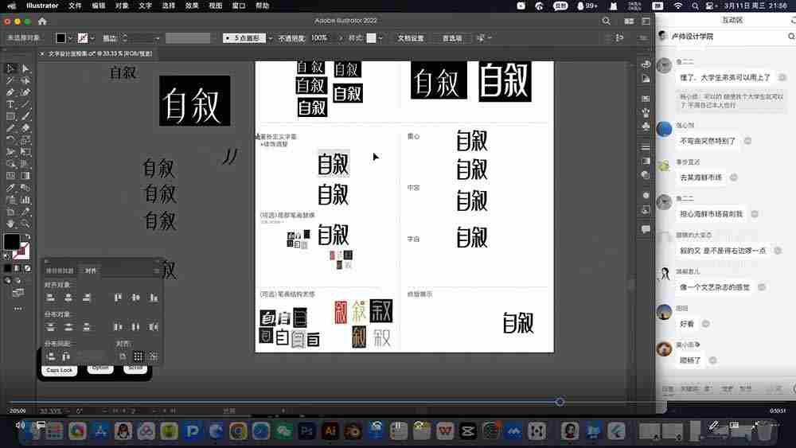Image resolution: width=796 pixels, height=448 pixels.
Task: Close the document tab
Action: click(x=42, y=54)
